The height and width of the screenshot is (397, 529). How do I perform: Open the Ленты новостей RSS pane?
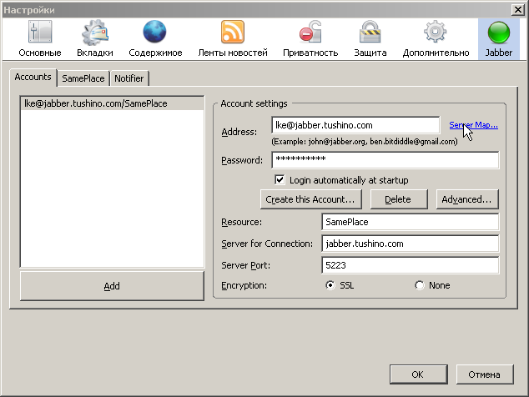(x=233, y=39)
